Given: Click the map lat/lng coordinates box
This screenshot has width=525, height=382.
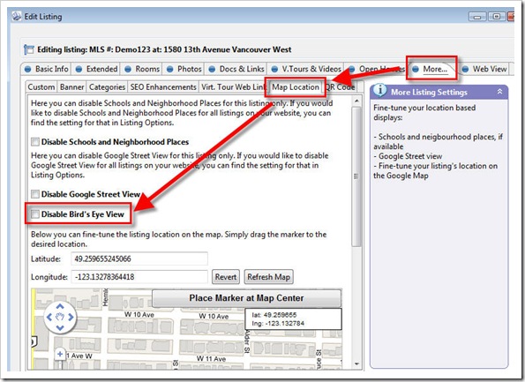Looking at the screenshot, I should pos(294,319).
